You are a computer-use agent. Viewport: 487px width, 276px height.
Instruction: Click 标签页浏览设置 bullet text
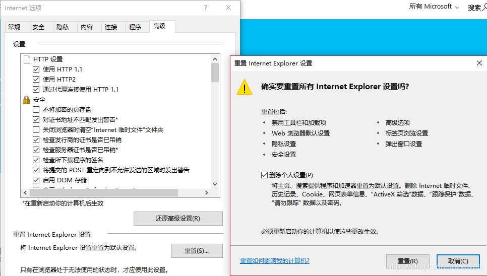coord(406,133)
